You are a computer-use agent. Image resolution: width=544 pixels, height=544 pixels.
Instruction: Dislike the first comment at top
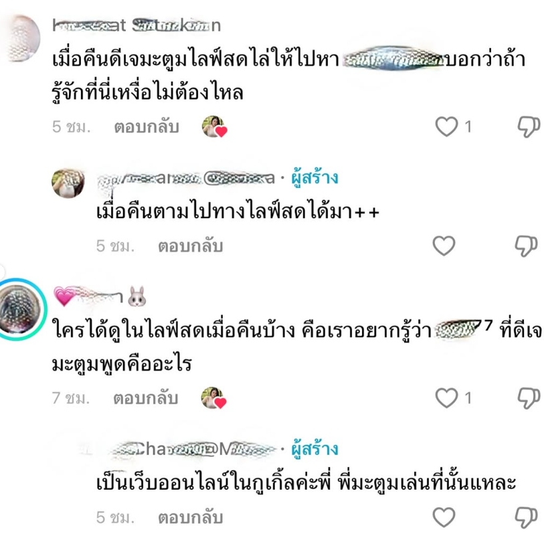point(529,127)
